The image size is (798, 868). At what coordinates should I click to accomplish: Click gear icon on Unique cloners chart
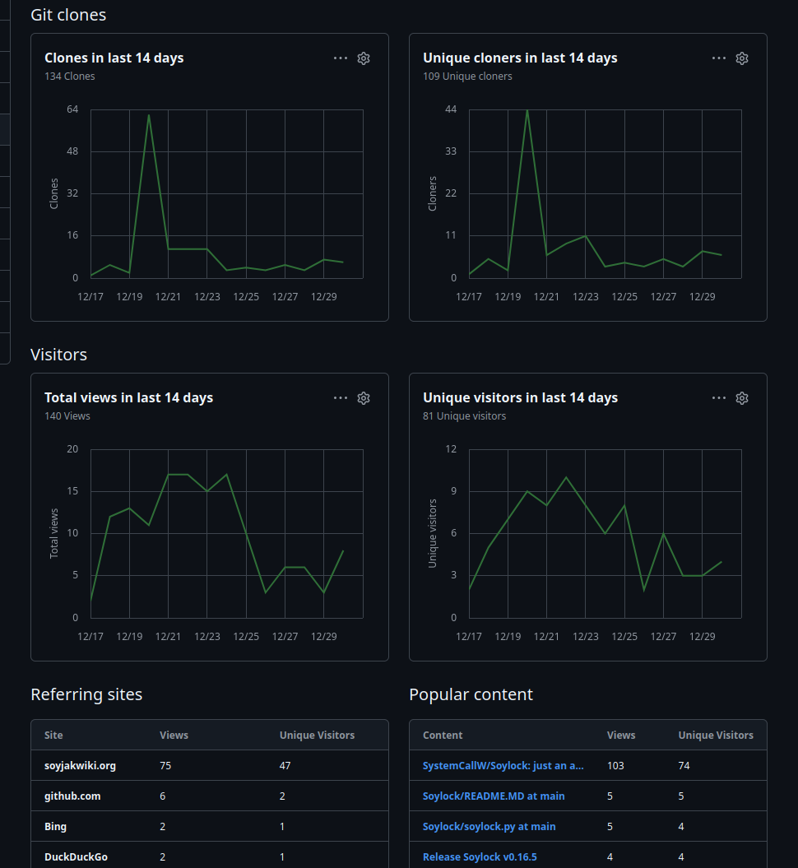(x=742, y=58)
